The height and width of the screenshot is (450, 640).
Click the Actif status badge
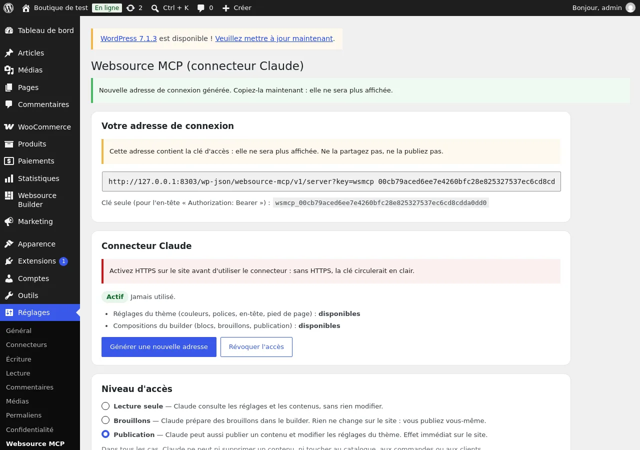click(x=115, y=296)
